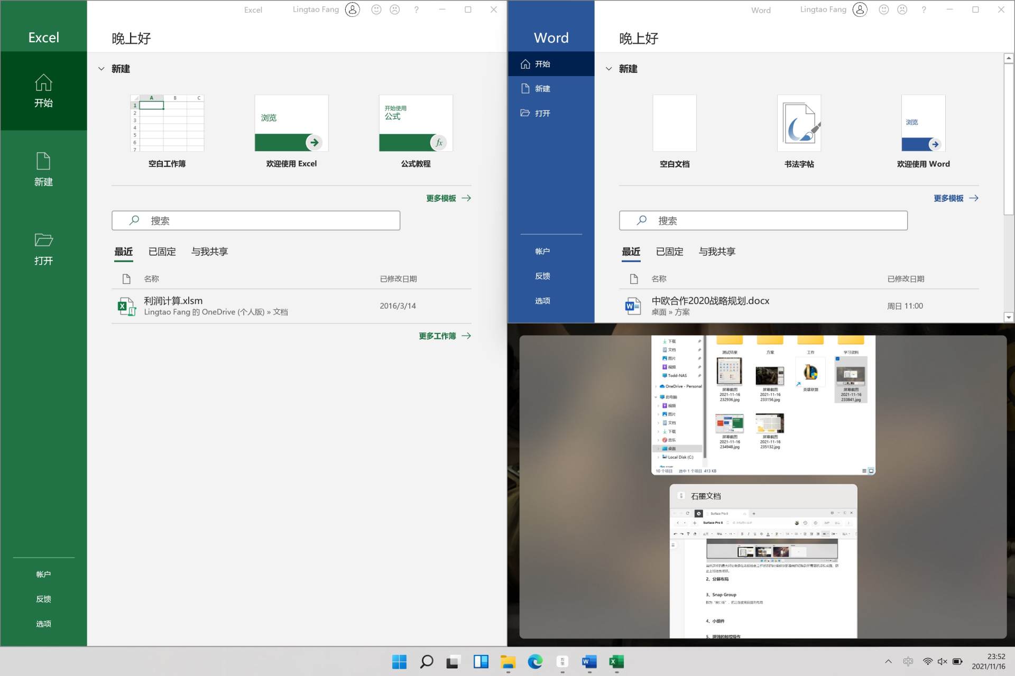Scroll down the Word recent files list
The height and width of the screenshot is (676, 1015).
(x=1009, y=317)
